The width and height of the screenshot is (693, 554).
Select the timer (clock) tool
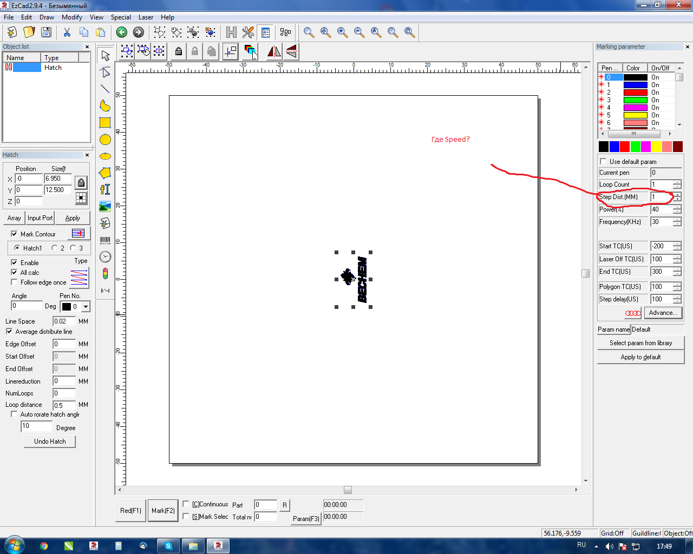(105, 256)
